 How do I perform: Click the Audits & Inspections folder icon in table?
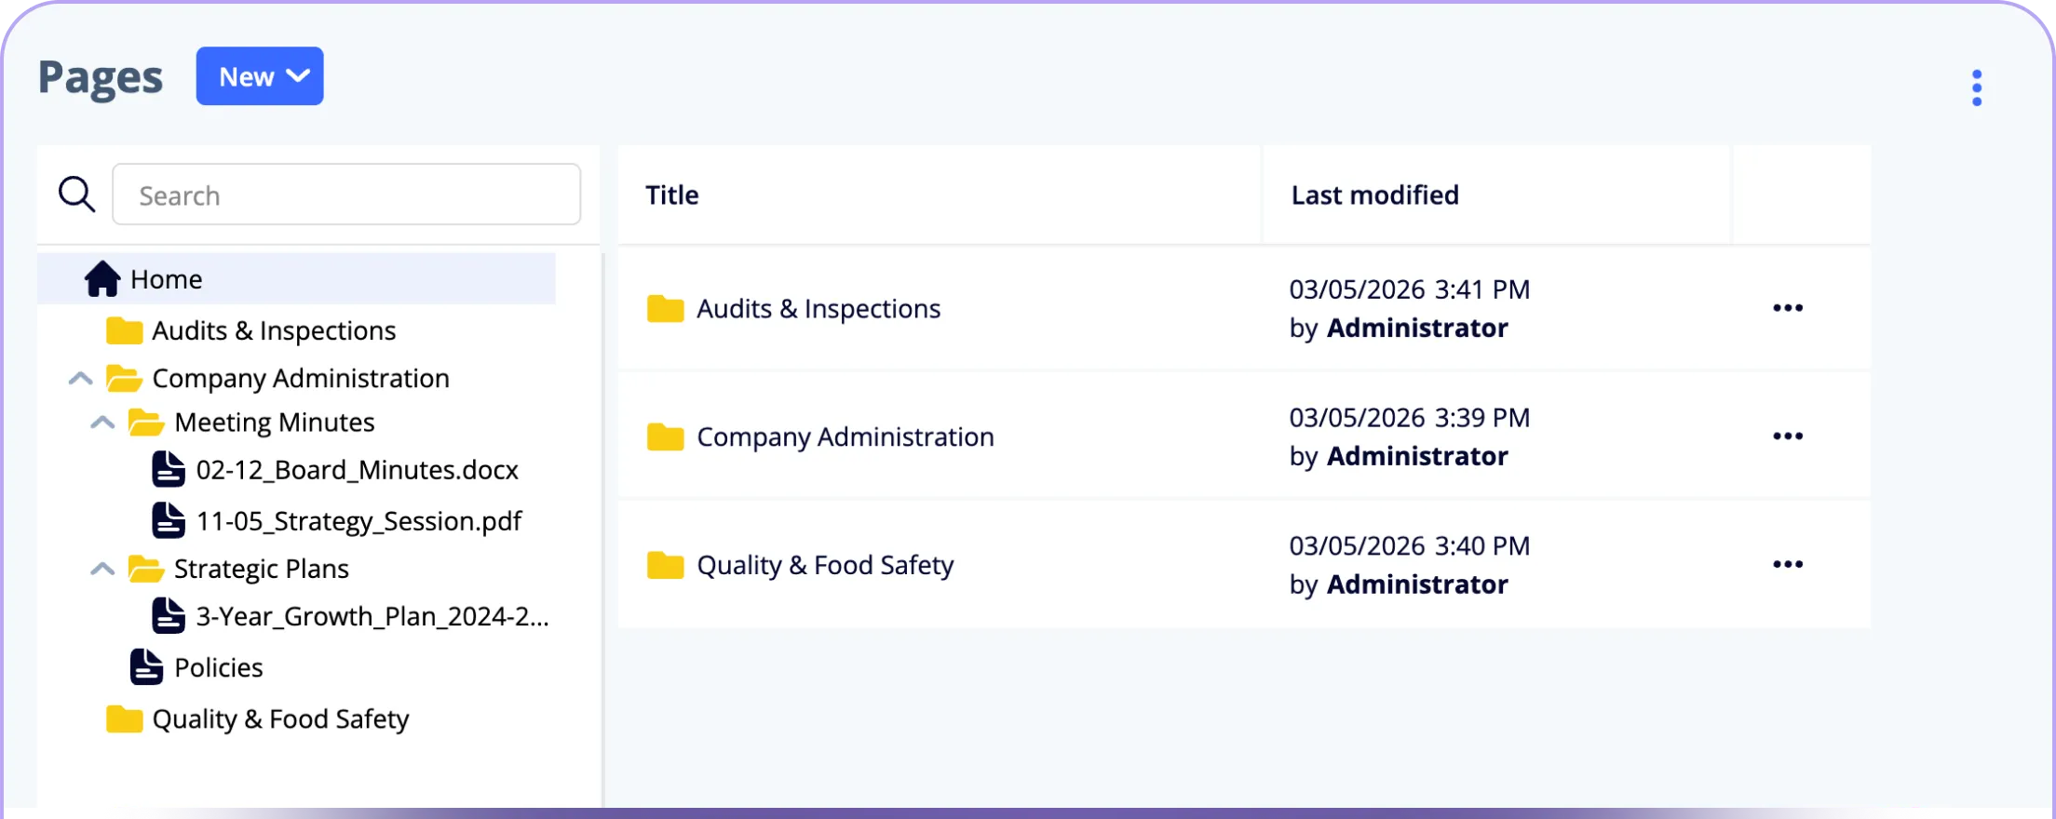665,308
